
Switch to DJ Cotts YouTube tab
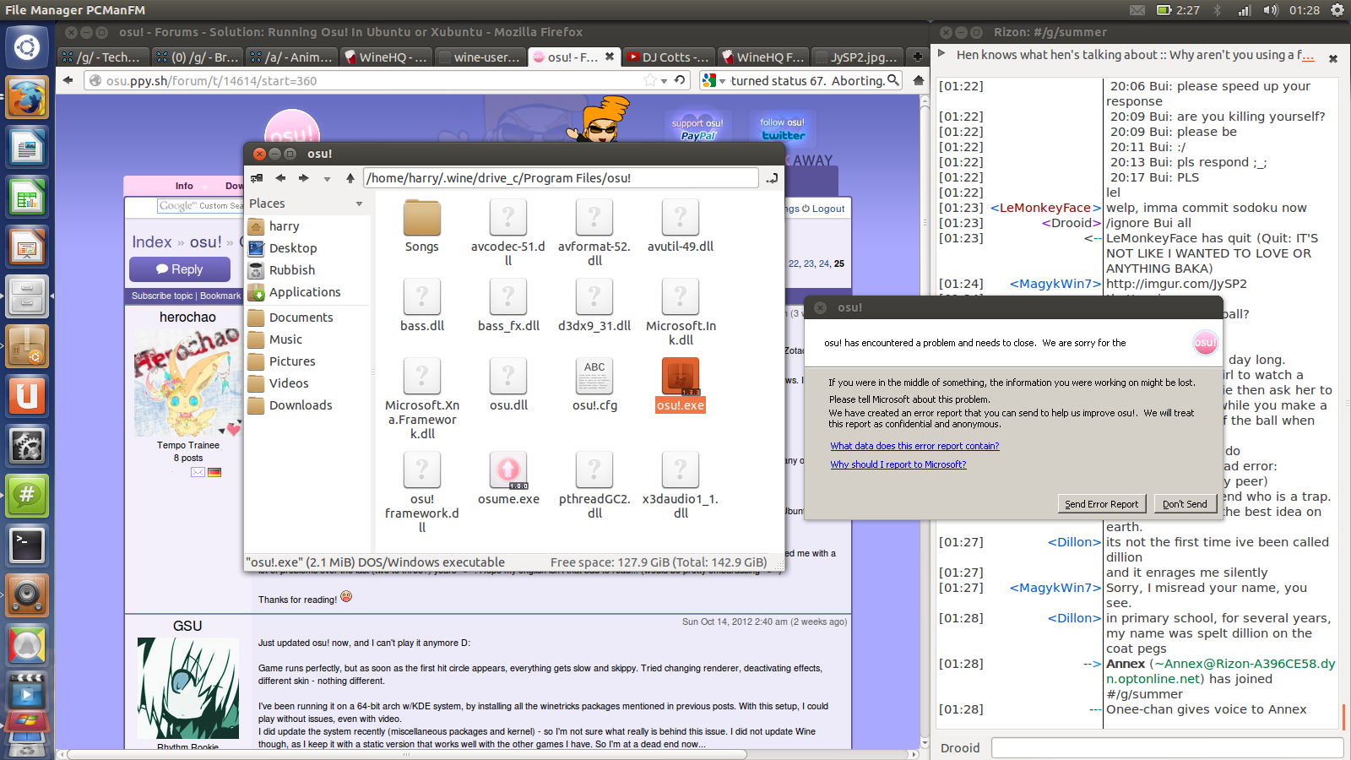pyautogui.click(x=668, y=57)
